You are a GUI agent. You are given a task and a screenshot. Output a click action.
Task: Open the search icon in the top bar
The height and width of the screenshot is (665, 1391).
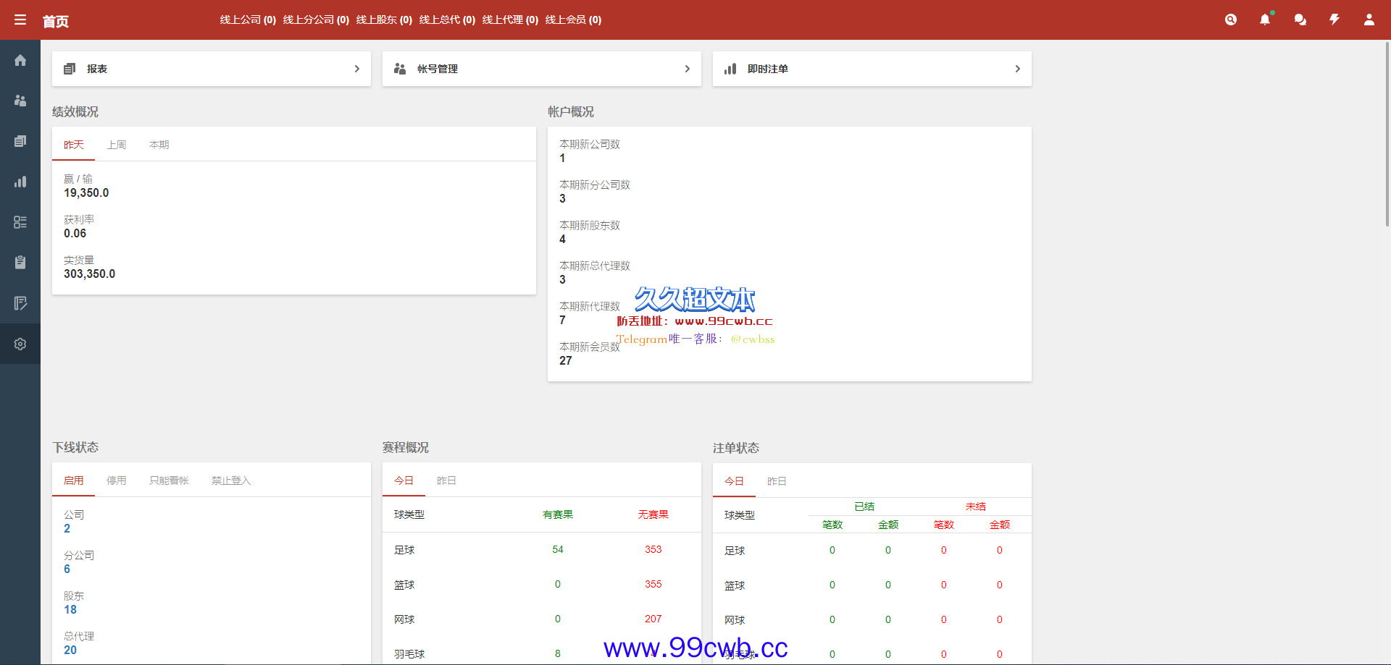[x=1231, y=20]
